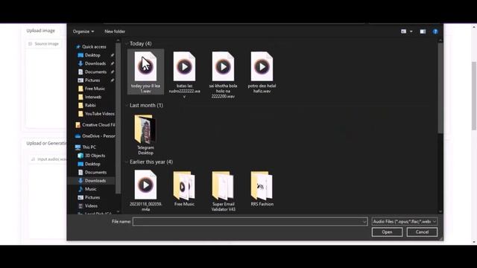This screenshot has height=268, width=477.
Task: Click the OneDrive cloud icon
Action: (x=78, y=136)
